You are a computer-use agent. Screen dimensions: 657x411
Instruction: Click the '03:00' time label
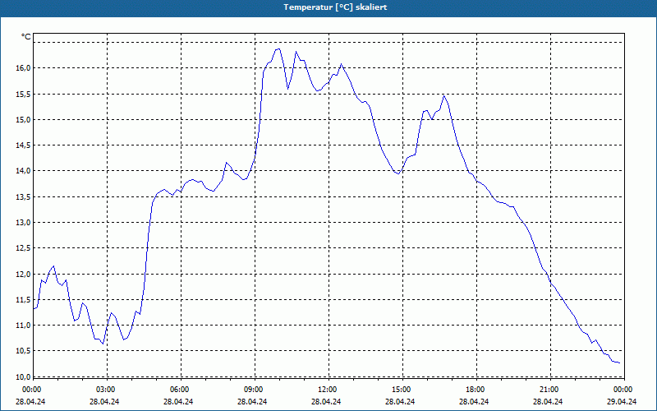[x=105, y=390]
